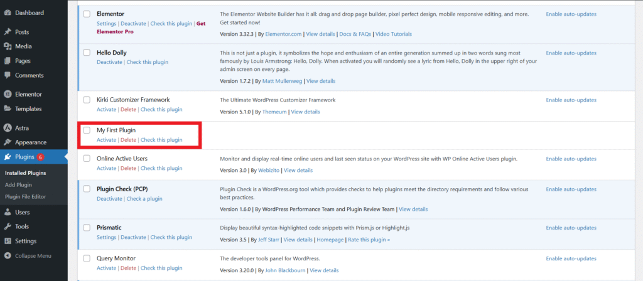Delete the Online Active Users plugin
The height and width of the screenshot is (281, 643).
coord(128,168)
